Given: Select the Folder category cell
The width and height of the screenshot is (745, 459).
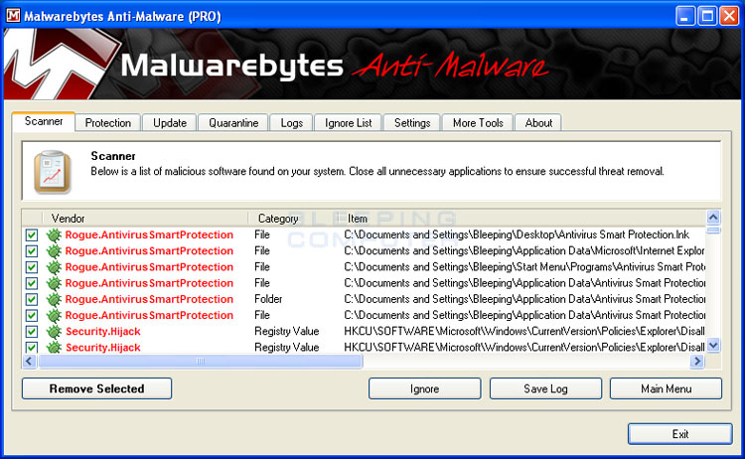Looking at the screenshot, I should click(x=268, y=299).
